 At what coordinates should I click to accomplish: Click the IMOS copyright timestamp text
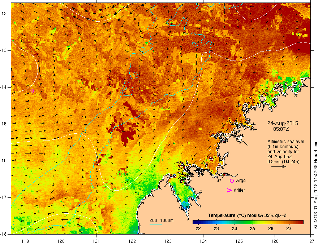(x=315, y=184)
